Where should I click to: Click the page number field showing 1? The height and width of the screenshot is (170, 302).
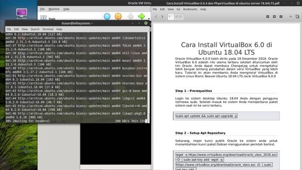coord(170,17)
